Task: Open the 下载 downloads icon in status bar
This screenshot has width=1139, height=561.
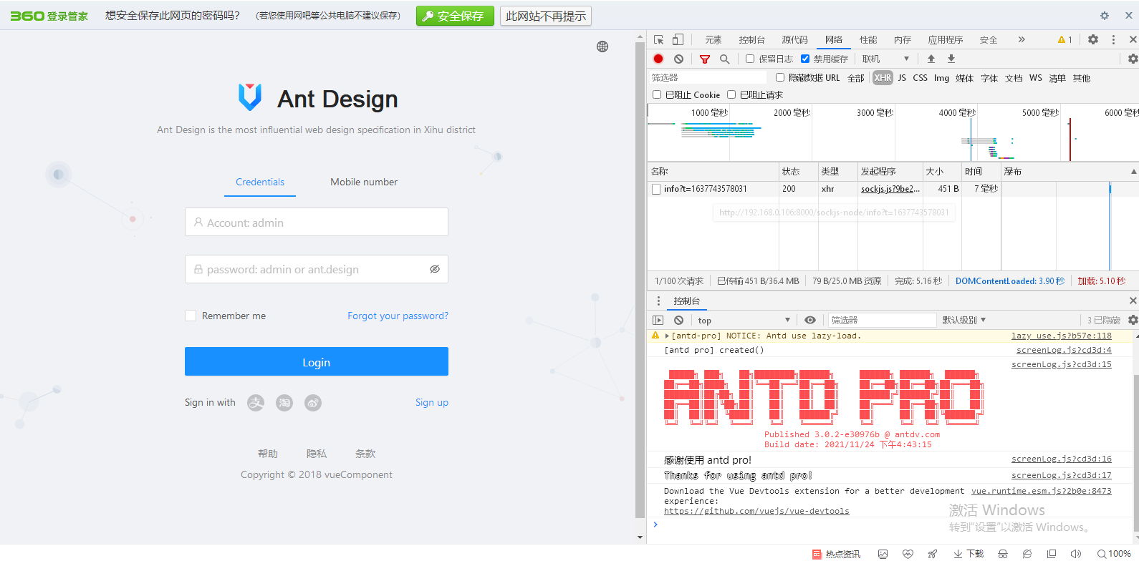Action: pos(969,554)
